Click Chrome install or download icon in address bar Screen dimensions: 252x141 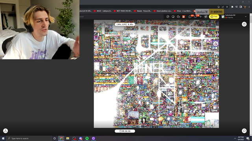219,7
